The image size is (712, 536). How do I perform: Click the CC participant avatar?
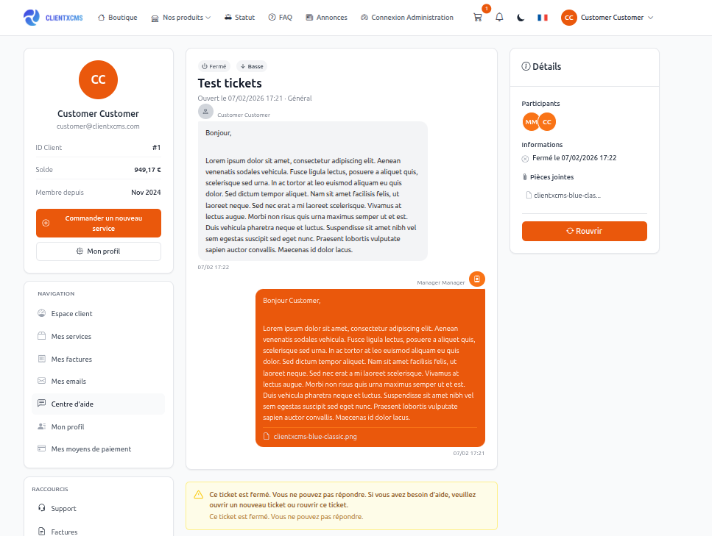coord(546,121)
